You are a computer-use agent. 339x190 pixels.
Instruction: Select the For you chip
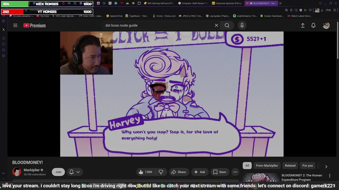[307, 166]
